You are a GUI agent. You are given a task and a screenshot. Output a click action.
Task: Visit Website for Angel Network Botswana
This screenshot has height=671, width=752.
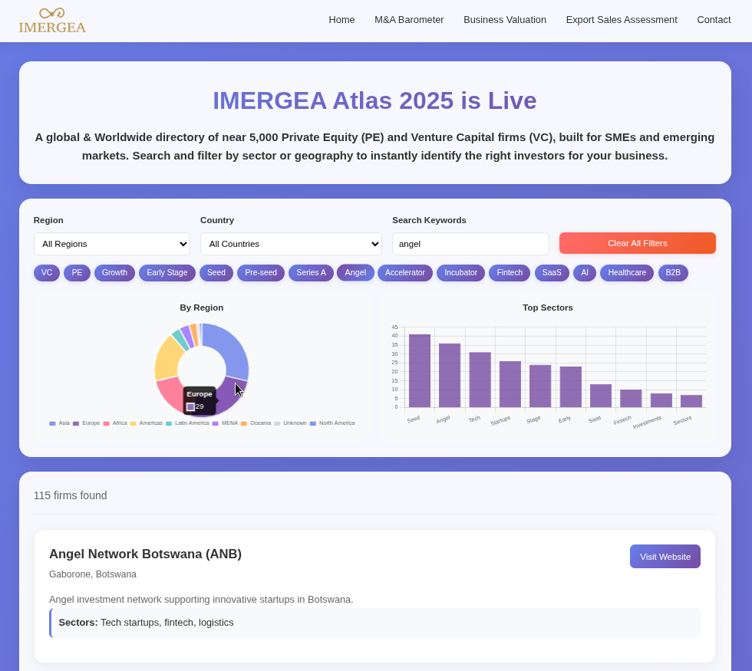pos(665,557)
